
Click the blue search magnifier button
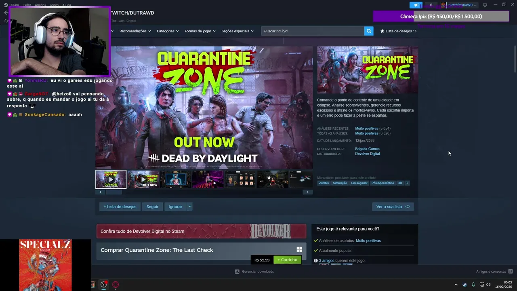point(368,31)
